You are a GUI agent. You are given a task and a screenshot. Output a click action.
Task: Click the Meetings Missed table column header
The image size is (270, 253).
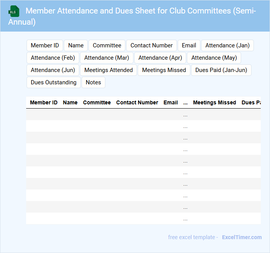point(214,102)
